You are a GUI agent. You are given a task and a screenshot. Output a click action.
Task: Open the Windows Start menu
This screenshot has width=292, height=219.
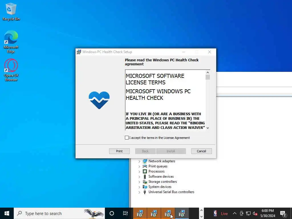click(7, 213)
